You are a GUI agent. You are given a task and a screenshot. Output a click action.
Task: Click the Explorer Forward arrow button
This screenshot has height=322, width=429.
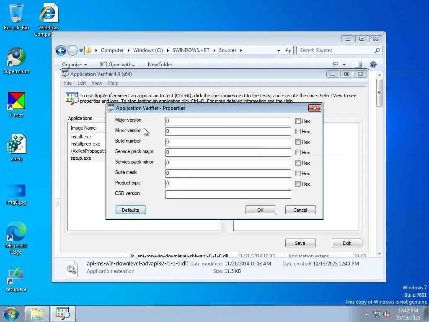tap(72, 50)
